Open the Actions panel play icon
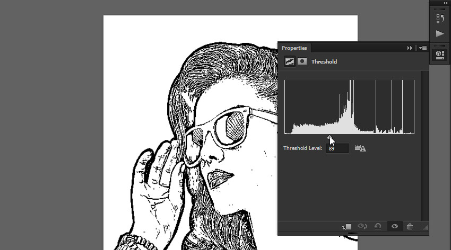451x250 pixels. pos(440,33)
